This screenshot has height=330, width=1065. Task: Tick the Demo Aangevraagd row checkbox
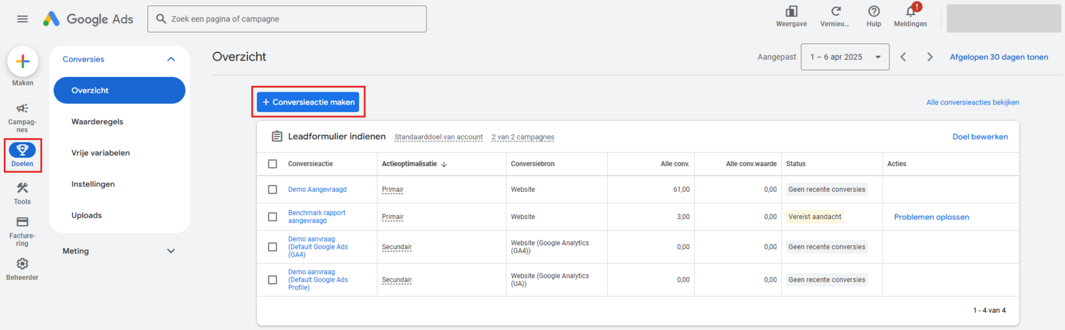tap(272, 190)
